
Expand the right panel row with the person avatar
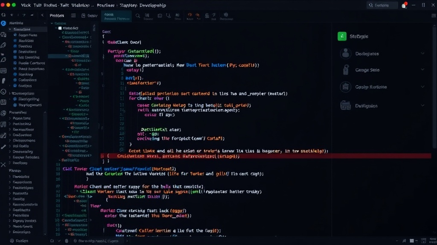(x=422, y=53)
